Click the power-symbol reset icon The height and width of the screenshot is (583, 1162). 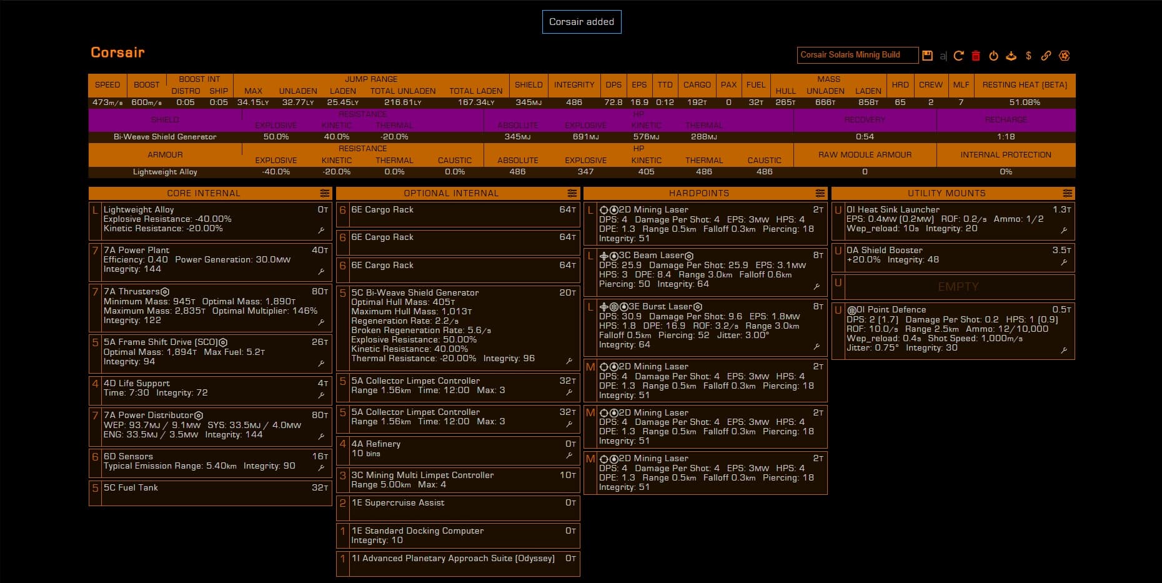click(x=993, y=56)
